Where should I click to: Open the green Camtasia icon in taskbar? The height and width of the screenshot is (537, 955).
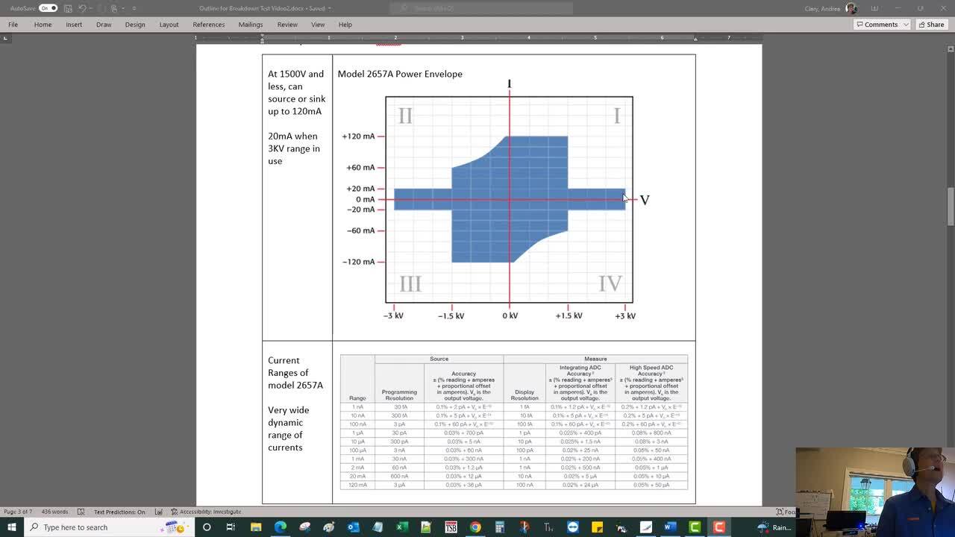pyautogui.click(x=695, y=527)
